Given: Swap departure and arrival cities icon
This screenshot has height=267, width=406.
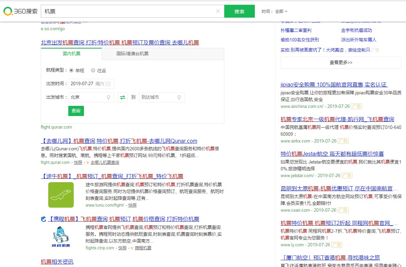Looking at the screenshot, I should coord(122,97).
